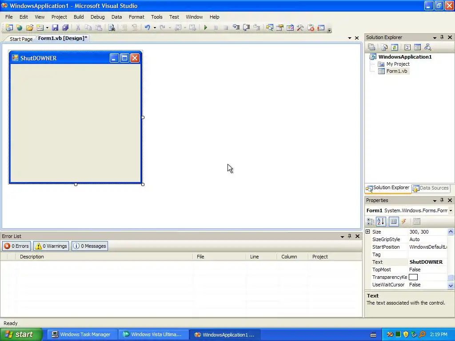Pin the Solution Explorer panel

442,37
